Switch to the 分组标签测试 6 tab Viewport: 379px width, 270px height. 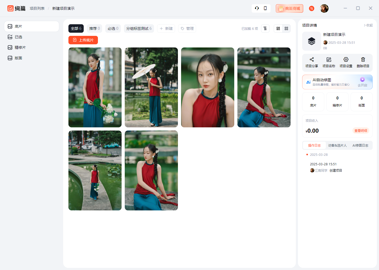[x=139, y=28]
